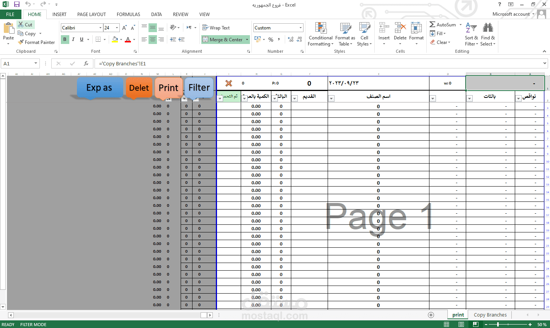Open the Name Box dropdown arrow
The height and width of the screenshot is (328, 550).
pyautogui.click(x=36, y=63)
